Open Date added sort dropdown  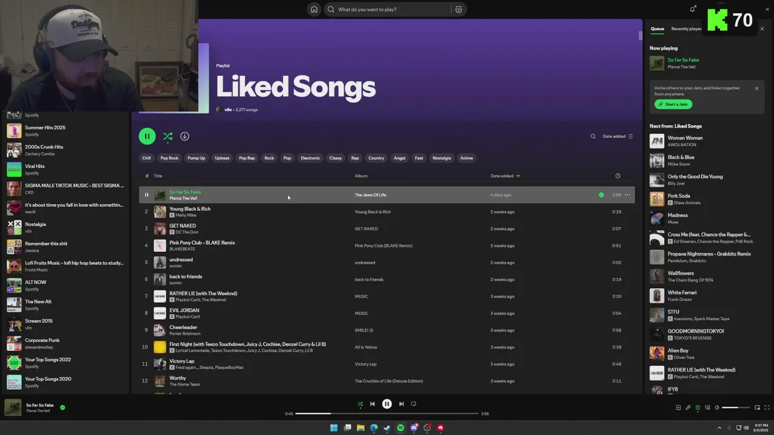617,137
